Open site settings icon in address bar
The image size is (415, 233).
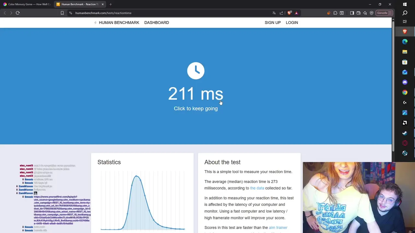click(x=71, y=13)
